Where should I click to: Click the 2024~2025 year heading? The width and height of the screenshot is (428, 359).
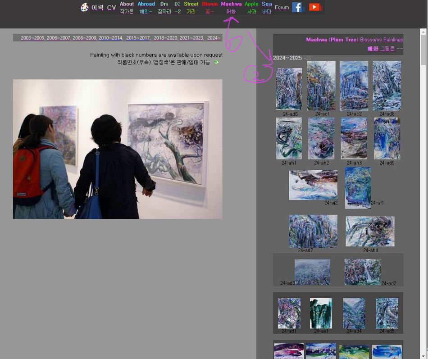(287, 58)
